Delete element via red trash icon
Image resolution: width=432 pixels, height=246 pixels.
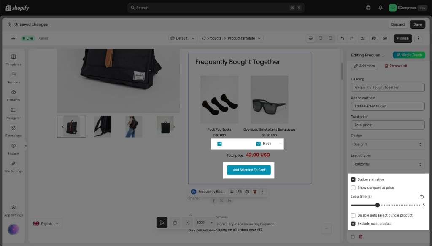255,192
